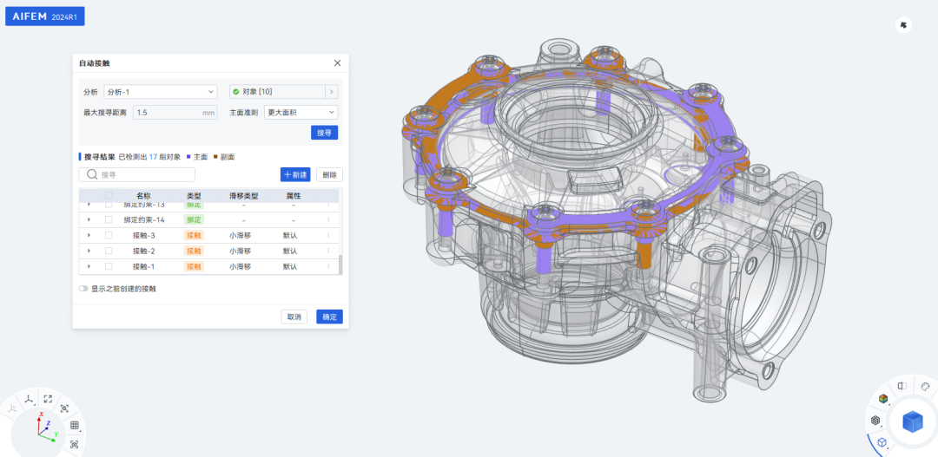The height and width of the screenshot is (457, 938).
Task: Tick checkbox for 接触-2
Action: (x=109, y=251)
